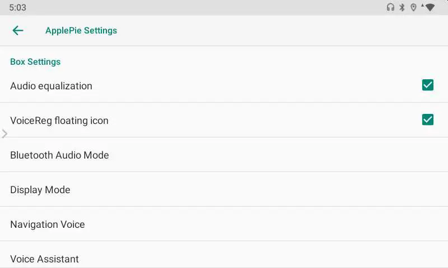This screenshot has height=268, width=448.
Task: Click the small triangle indicator beside Wi-Fi
Action: [x=422, y=6]
